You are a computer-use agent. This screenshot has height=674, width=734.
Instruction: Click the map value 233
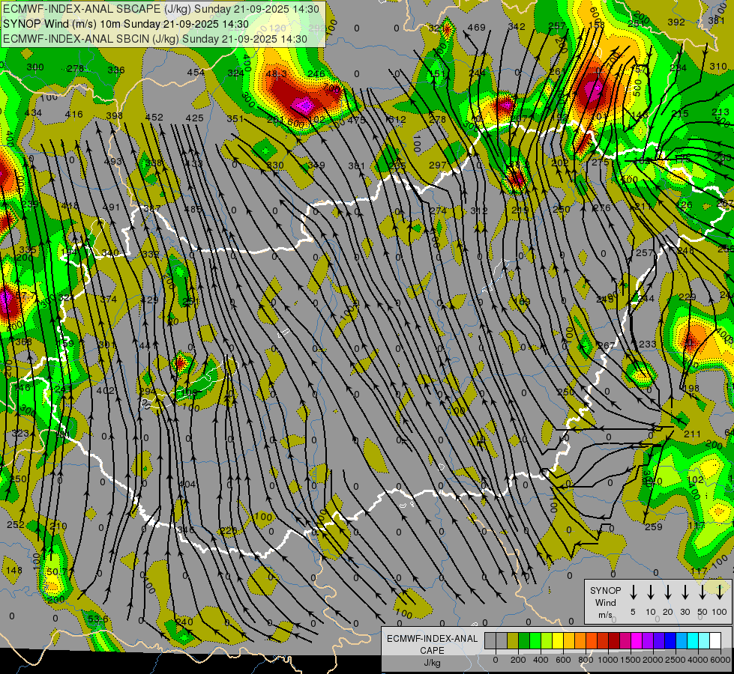tap(647, 344)
